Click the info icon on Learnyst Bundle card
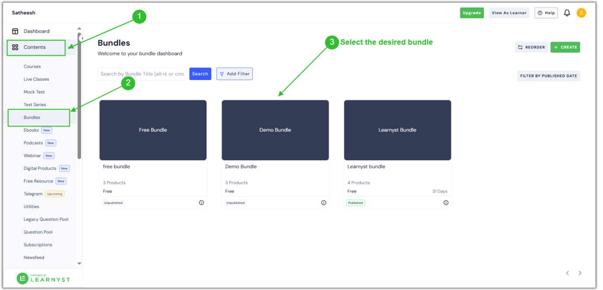Viewport: 603px width, 290px height. point(446,202)
